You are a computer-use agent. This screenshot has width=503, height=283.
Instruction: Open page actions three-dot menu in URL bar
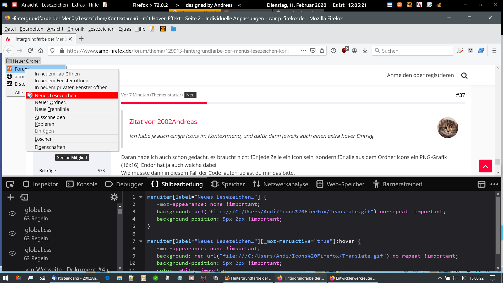point(303,51)
